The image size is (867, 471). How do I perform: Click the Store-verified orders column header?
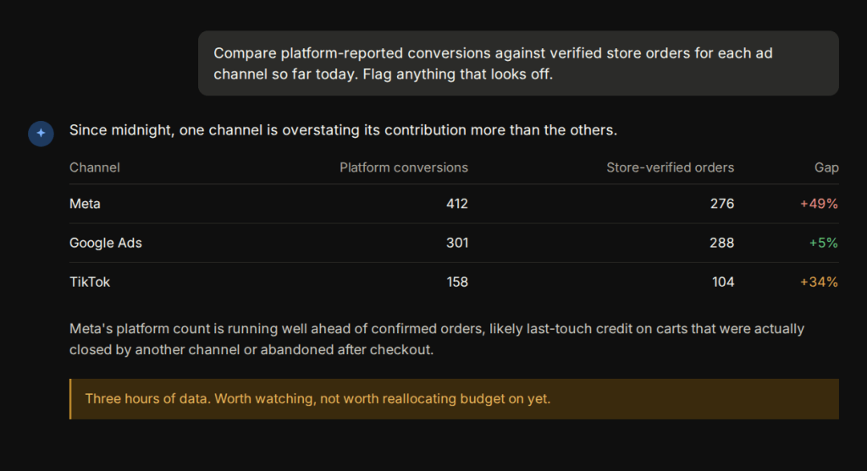coord(671,168)
